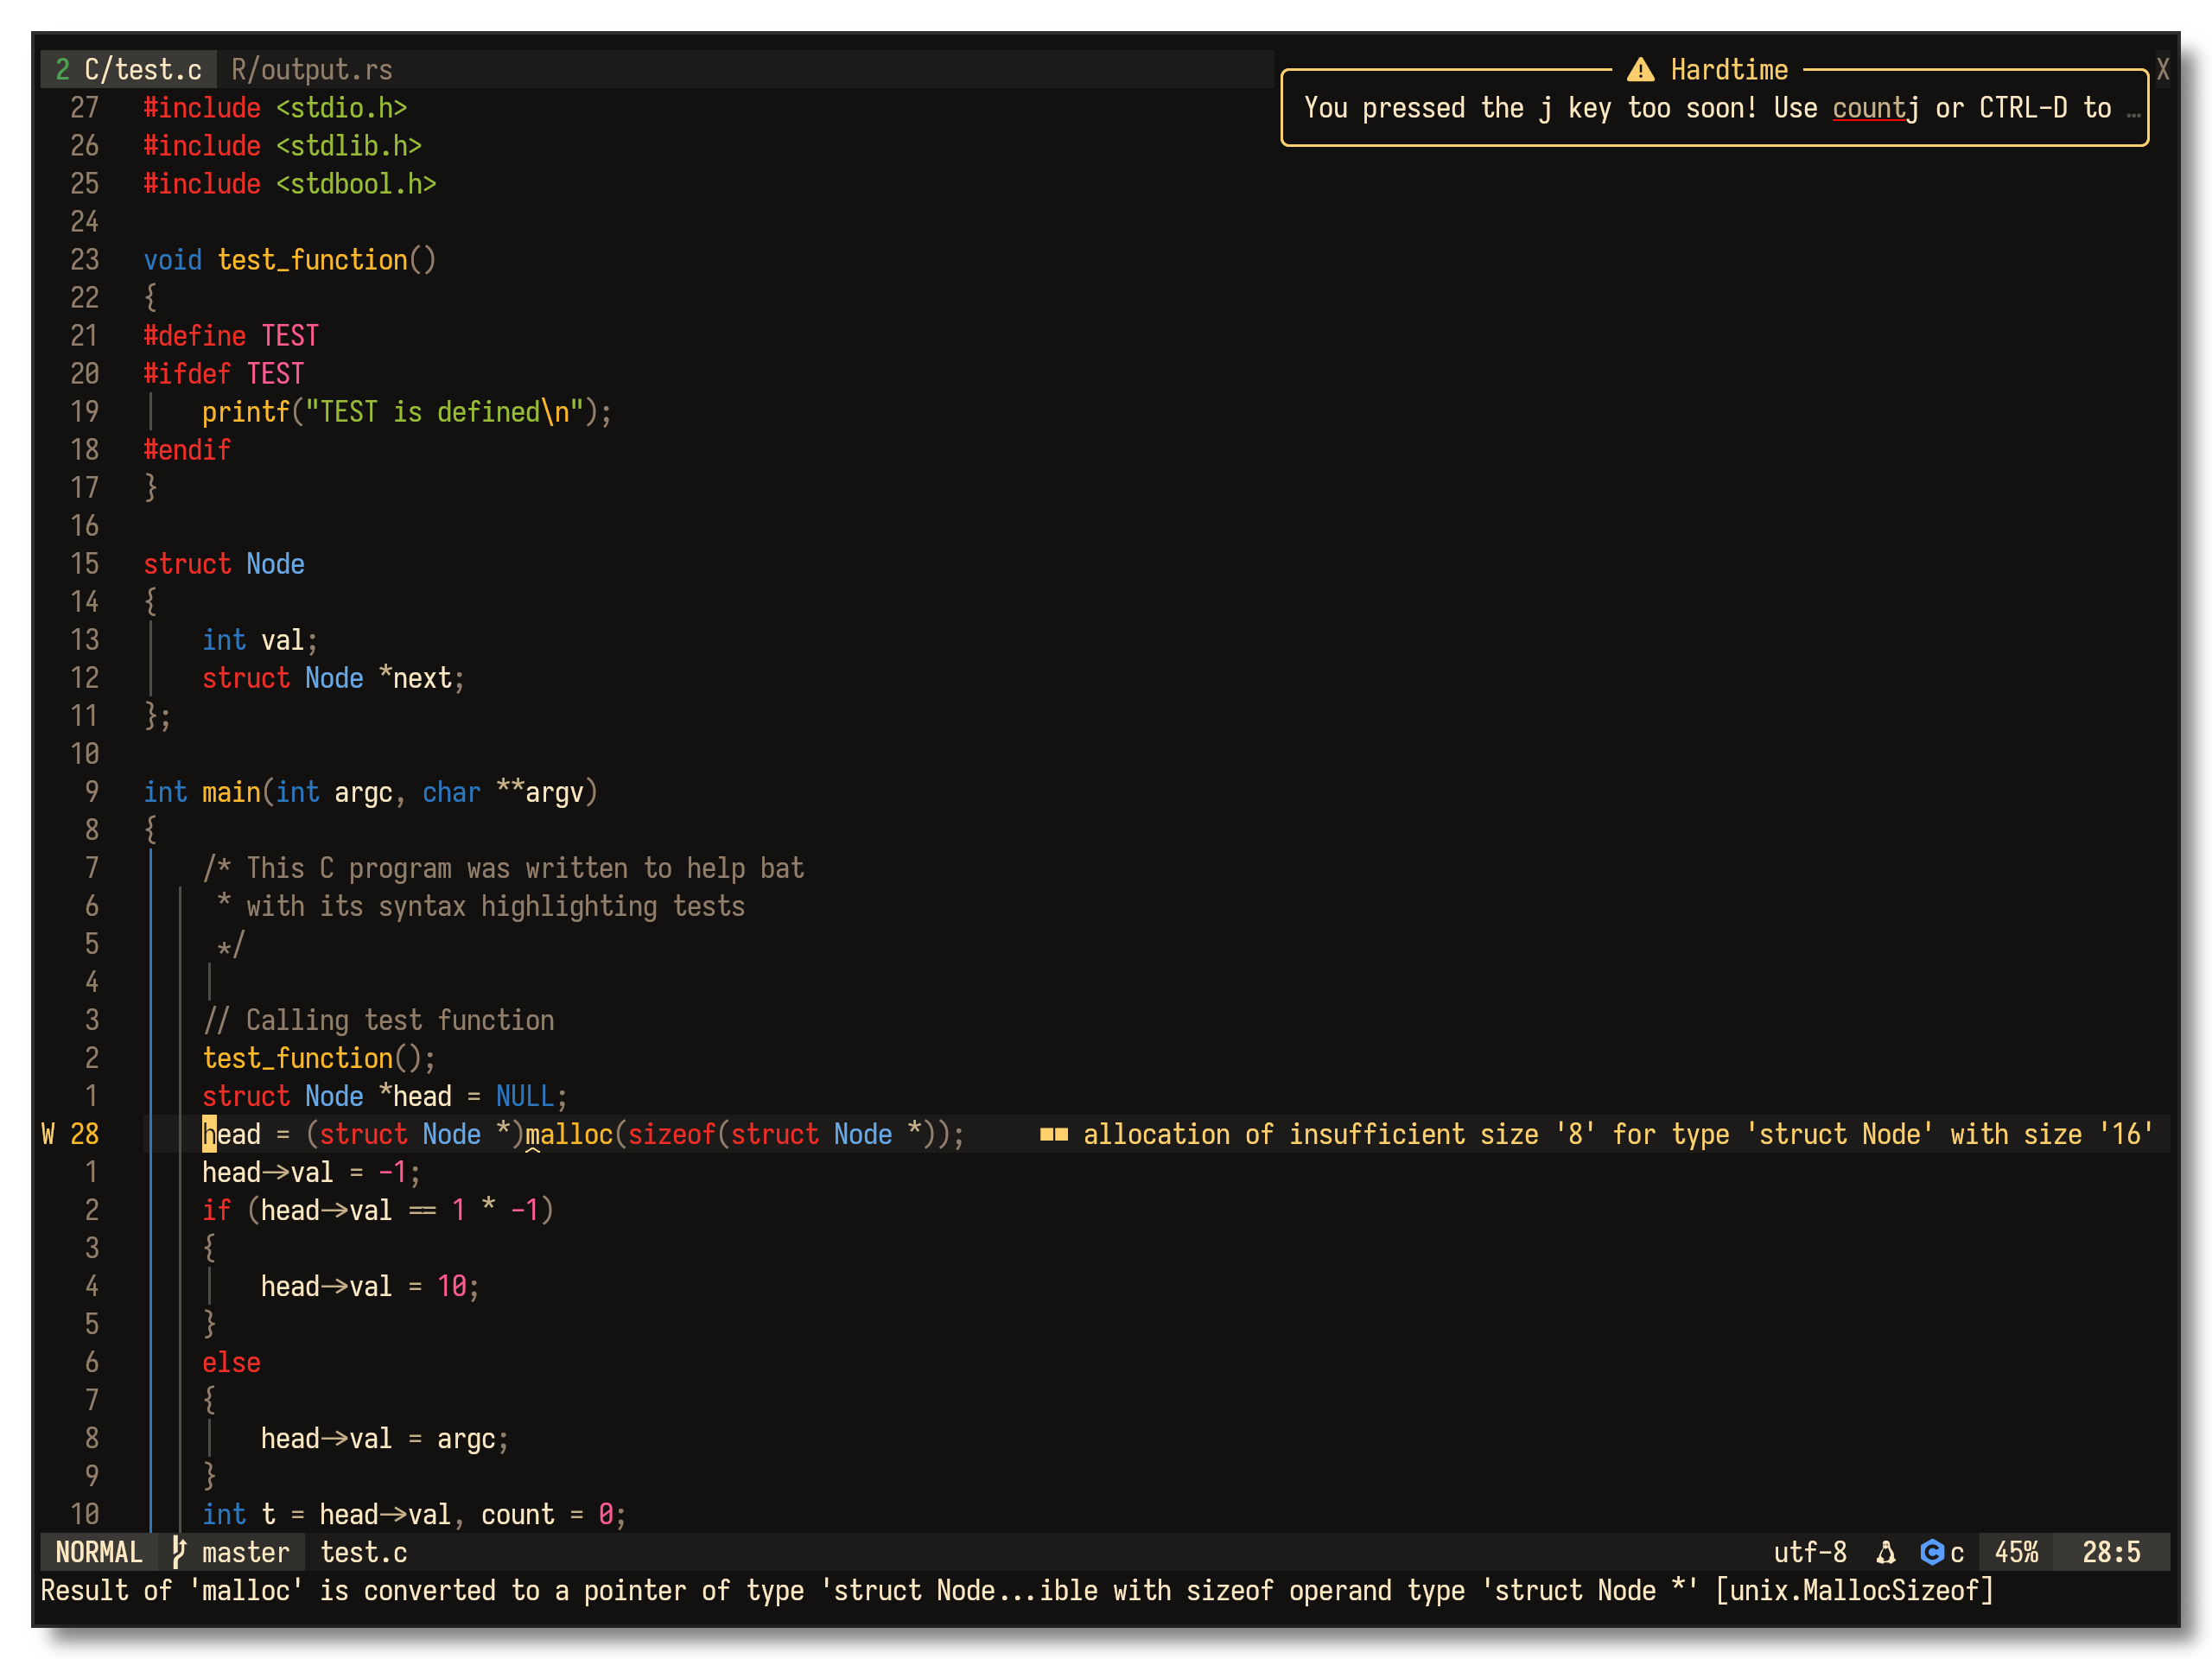Click the yellow diagnostic squares marker
The height and width of the screenshot is (1659, 2212).
(x=1054, y=1134)
